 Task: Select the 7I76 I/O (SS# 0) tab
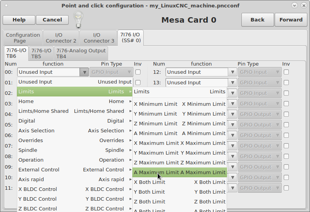click(130, 37)
